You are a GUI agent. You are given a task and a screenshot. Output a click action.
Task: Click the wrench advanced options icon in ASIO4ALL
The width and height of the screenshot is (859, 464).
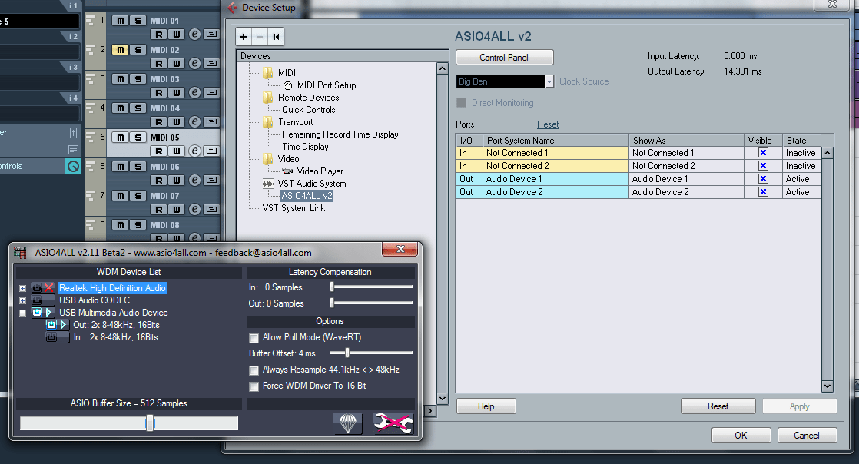tap(393, 423)
